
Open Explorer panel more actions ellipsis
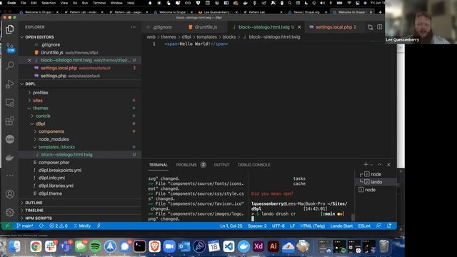pyautogui.click(x=134, y=27)
